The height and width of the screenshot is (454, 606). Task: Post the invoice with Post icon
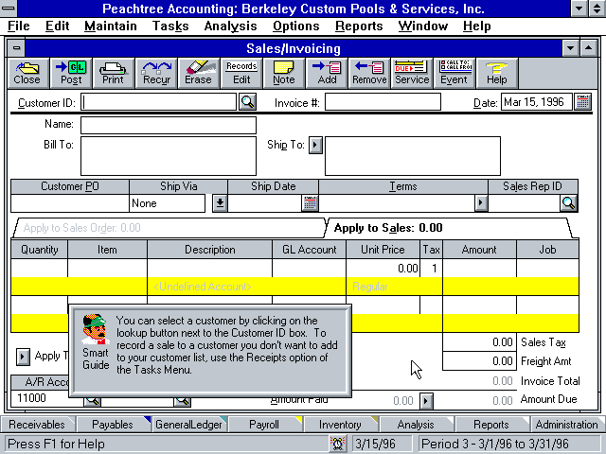(71, 73)
